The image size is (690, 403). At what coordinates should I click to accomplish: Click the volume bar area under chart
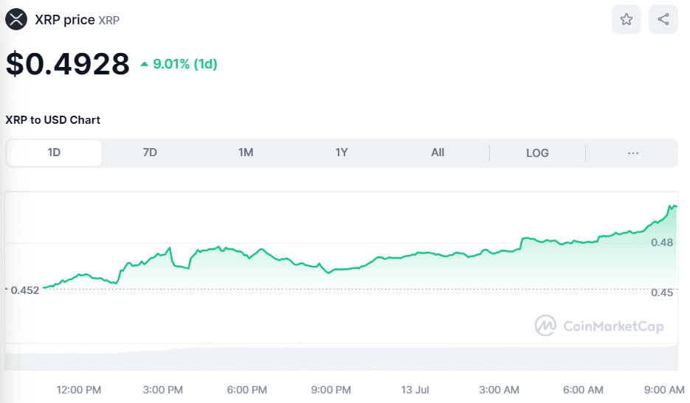coord(342,358)
